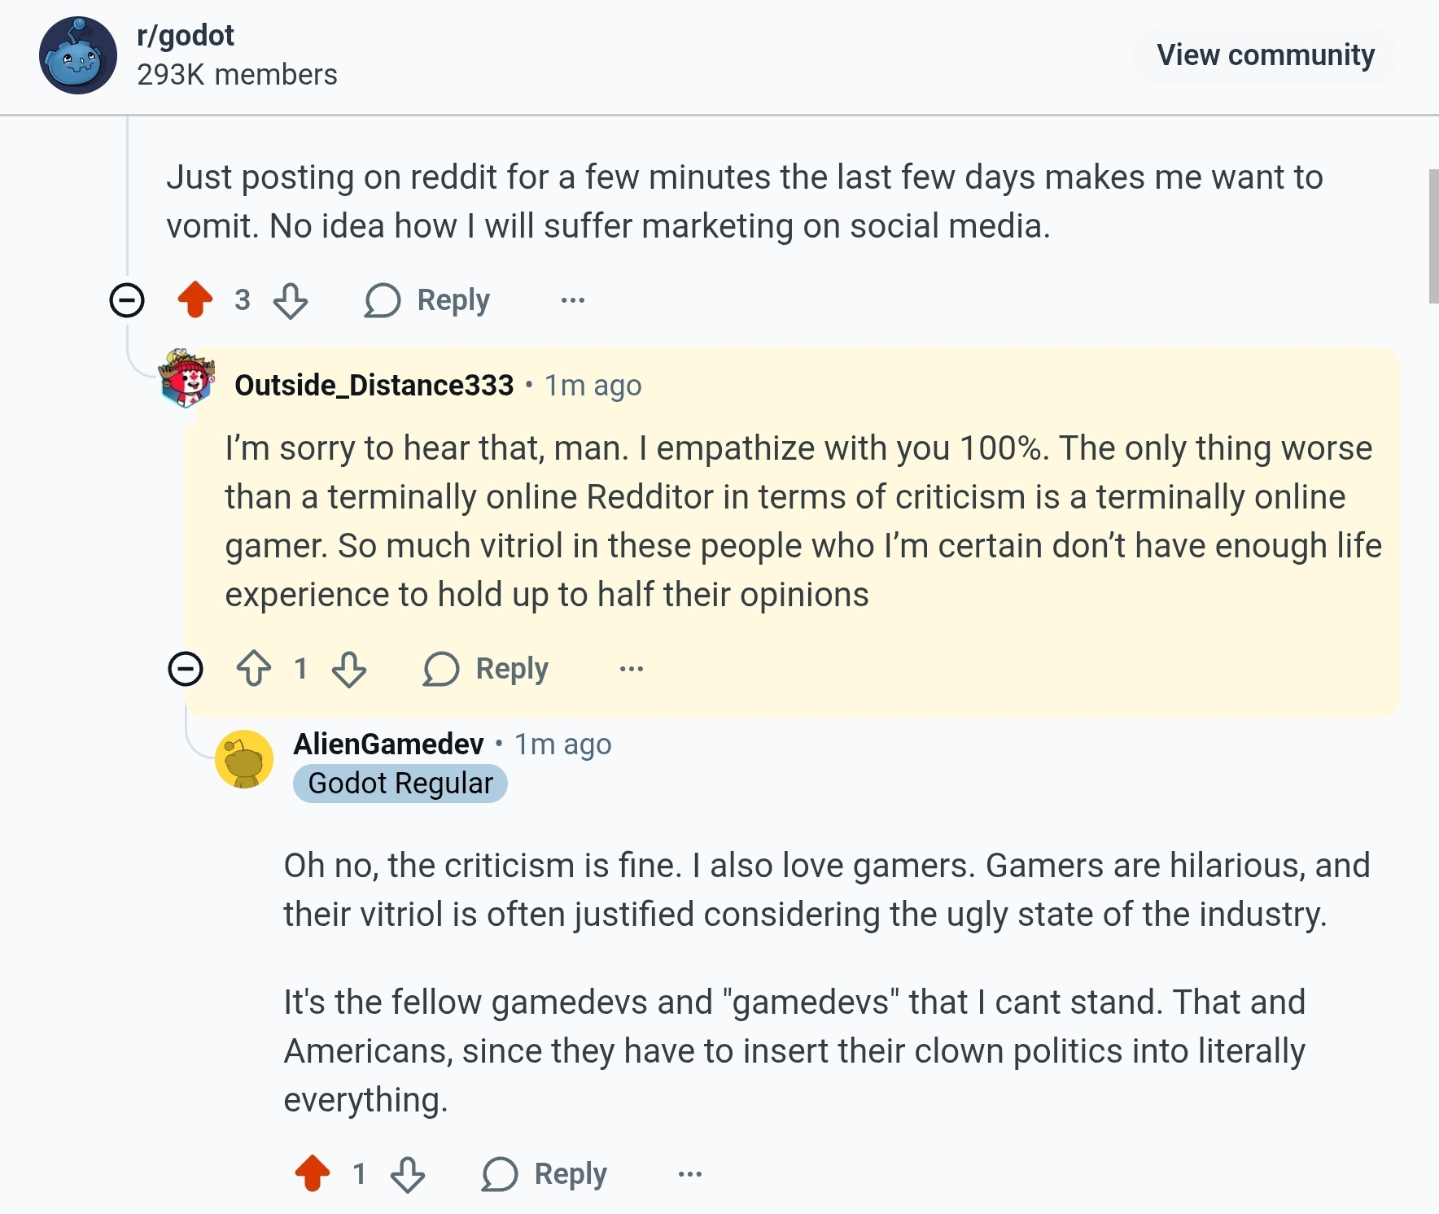
Task: Open Outside_Distance333's profile link
Action: click(374, 386)
